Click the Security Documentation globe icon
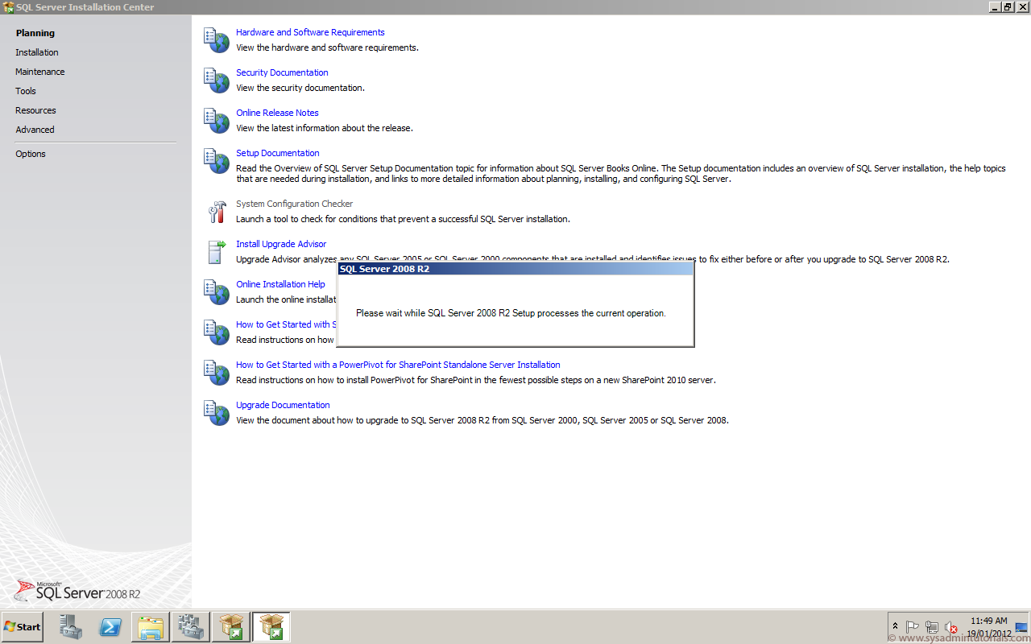Viewport: 1031px width, 644px height. tap(217, 80)
